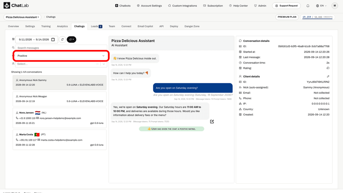This screenshot has width=343, height=193.
Task: Open the Anonymous Nick:Meagan conversation
Action: click(59, 99)
